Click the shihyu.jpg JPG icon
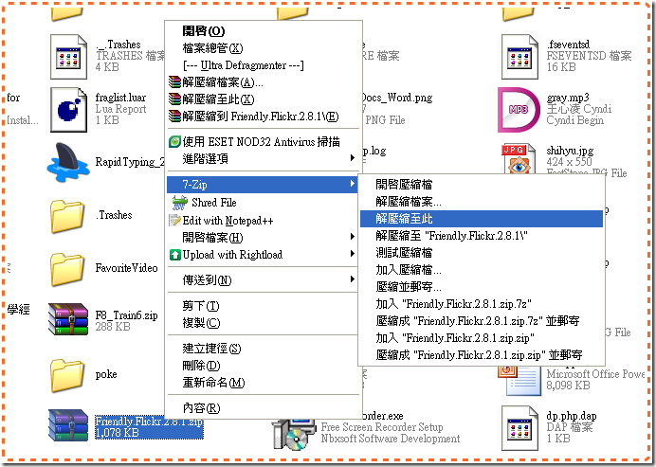This screenshot has height=467, width=656. tap(519, 159)
